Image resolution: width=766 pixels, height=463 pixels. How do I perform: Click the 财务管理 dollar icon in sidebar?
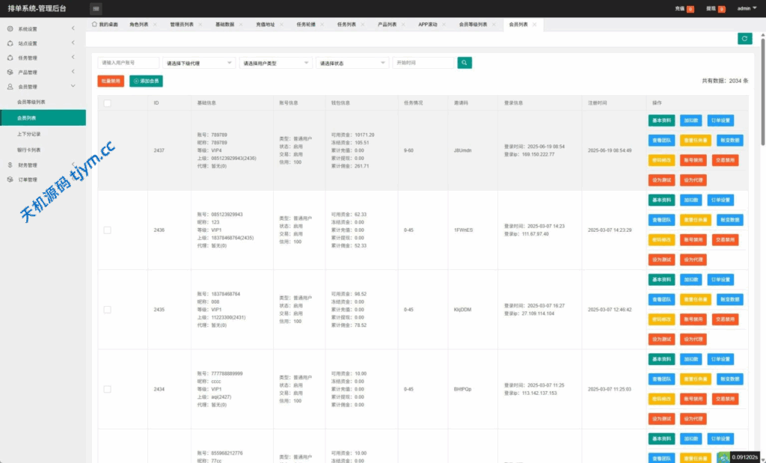point(10,165)
